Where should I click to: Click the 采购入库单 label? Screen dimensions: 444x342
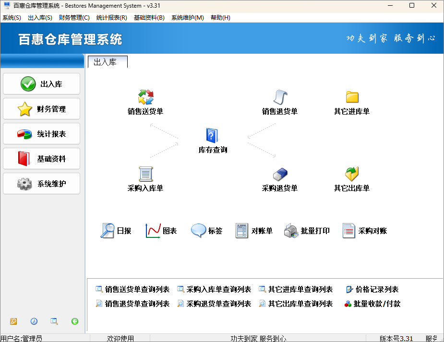[145, 188]
